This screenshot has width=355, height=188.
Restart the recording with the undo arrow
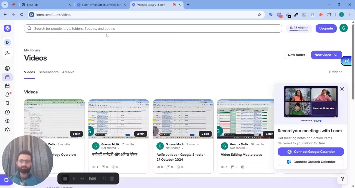click(x=105, y=179)
